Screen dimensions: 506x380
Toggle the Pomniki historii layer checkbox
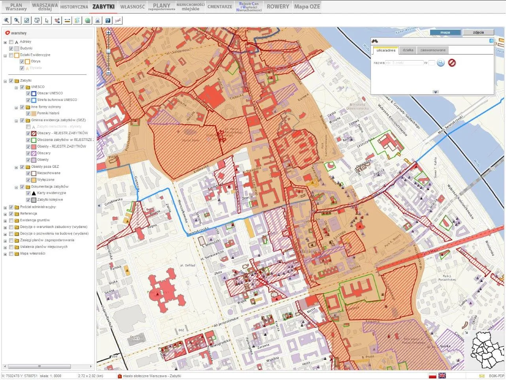(28, 114)
